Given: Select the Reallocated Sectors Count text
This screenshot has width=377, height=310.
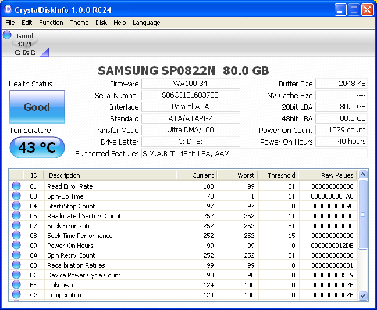Looking at the screenshot, I should (84, 216).
